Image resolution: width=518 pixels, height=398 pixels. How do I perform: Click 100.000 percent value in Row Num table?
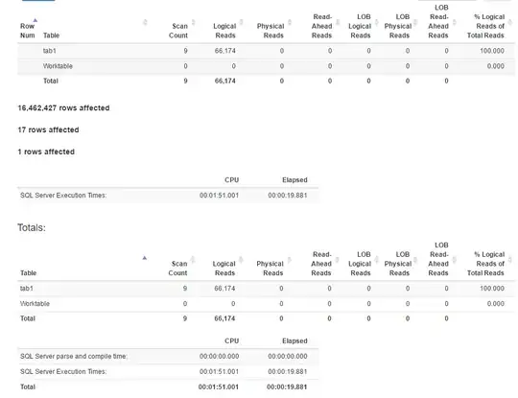[492, 51]
